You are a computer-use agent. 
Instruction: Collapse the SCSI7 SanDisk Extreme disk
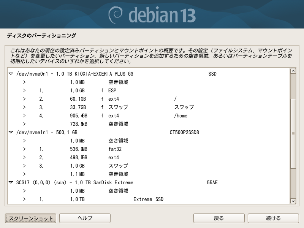tap(11, 182)
